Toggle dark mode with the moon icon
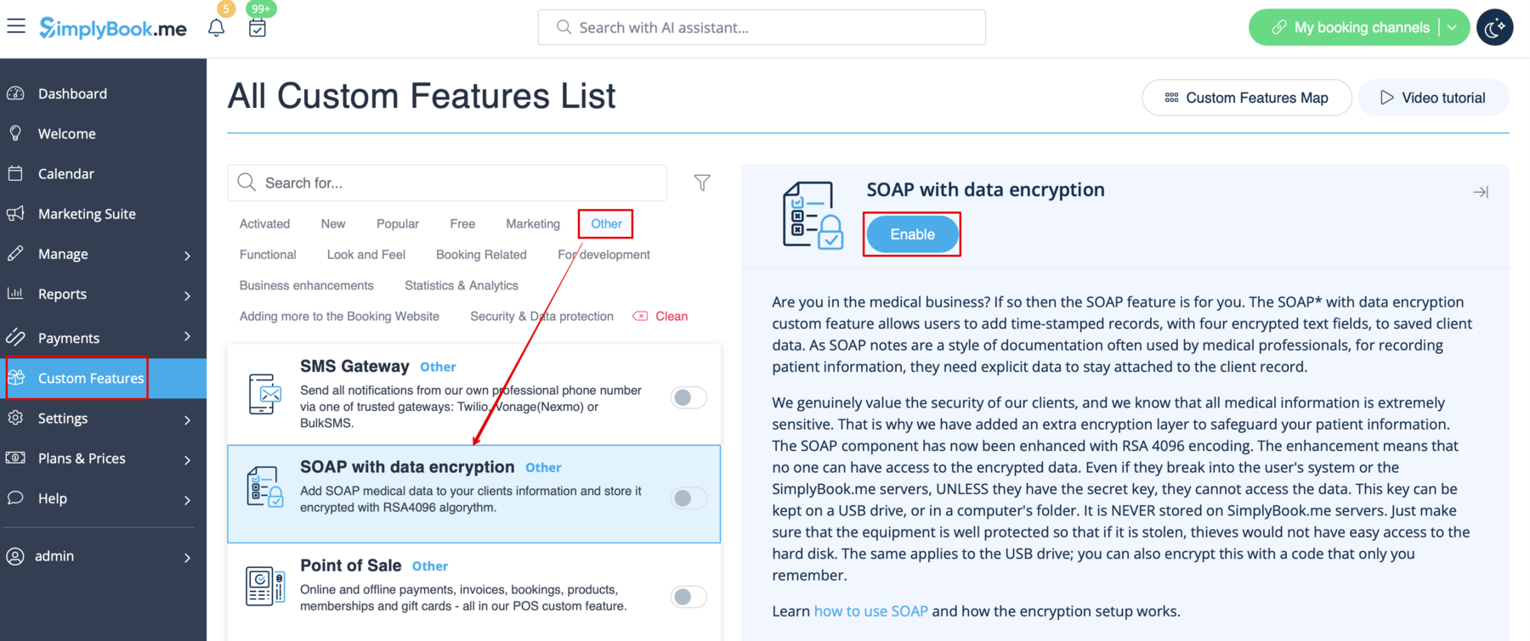Image resolution: width=1530 pixels, height=641 pixels. tap(1494, 26)
